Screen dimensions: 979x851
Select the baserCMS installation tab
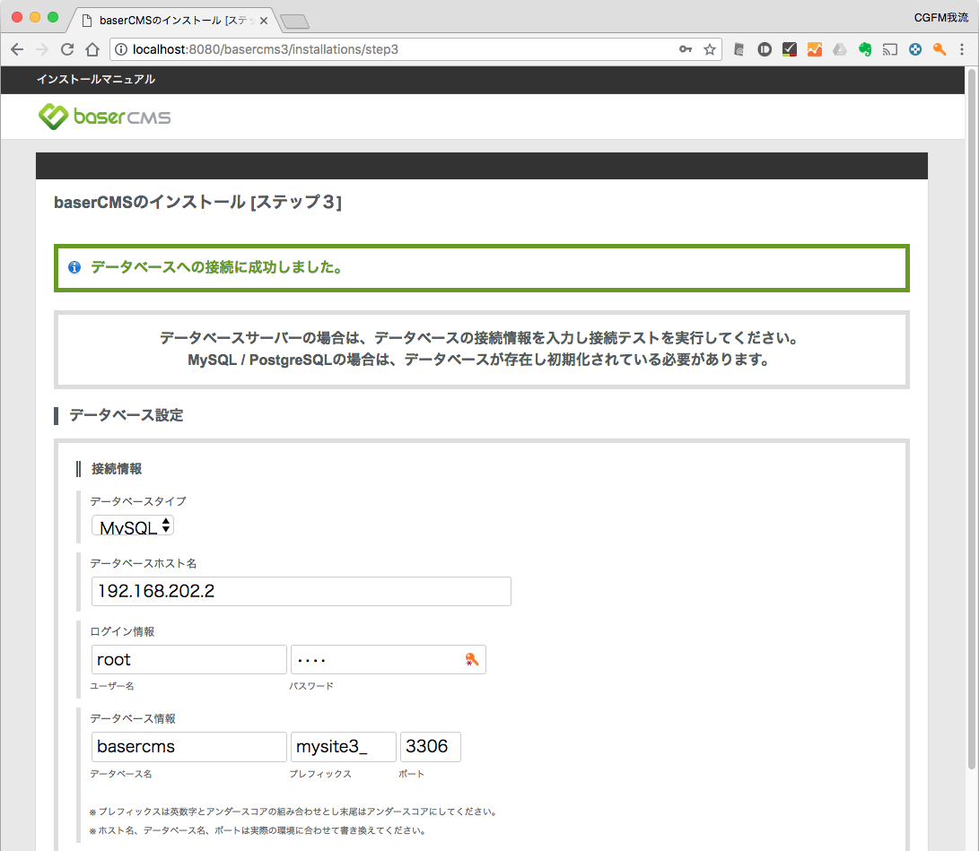[169, 21]
